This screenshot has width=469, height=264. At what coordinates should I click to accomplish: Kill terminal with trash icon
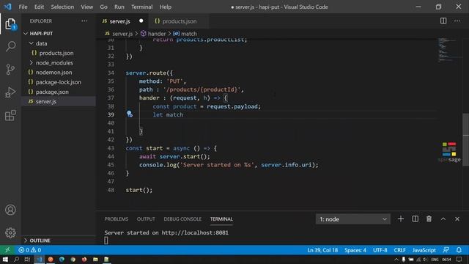[x=429, y=219]
